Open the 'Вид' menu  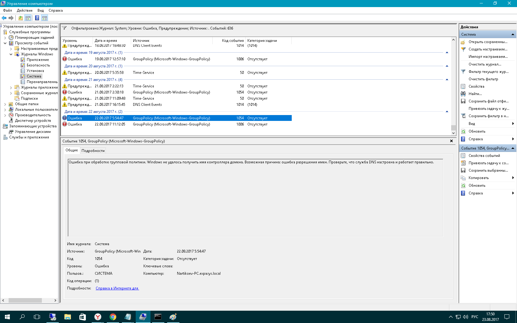tap(41, 10)
